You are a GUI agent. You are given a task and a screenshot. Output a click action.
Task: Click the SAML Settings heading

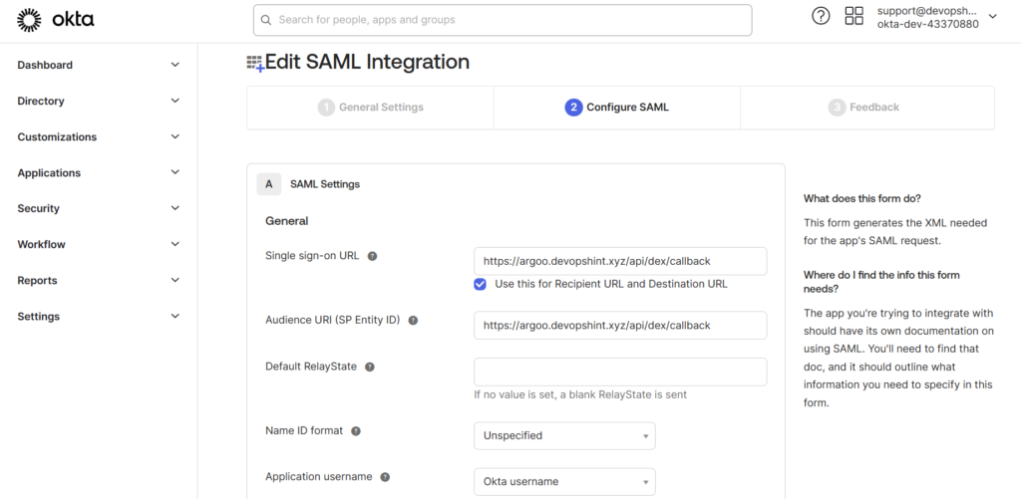[325, 184]
